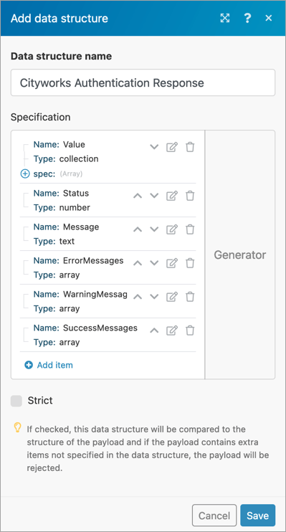Delete the ErrorMessages item

coord(190,263)
